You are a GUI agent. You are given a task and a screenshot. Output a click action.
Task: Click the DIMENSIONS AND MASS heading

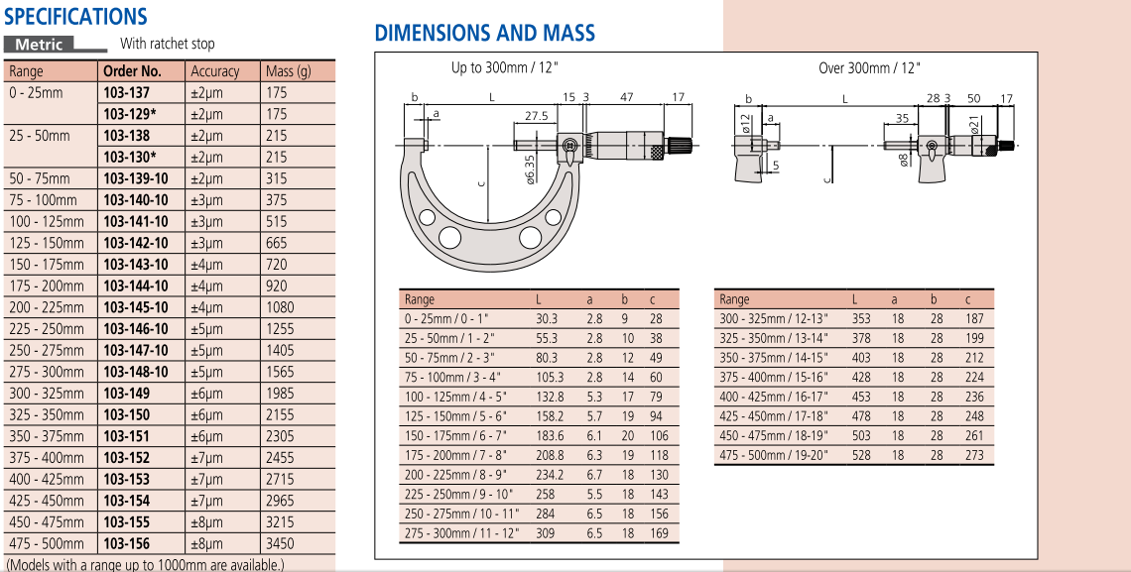click(484, 33)
